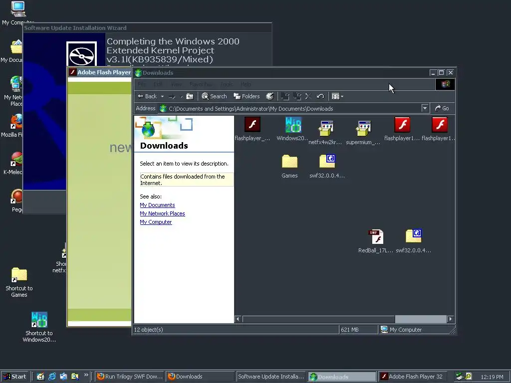
Task: Click the Undo toolbar icon
Action: [320, 96]
